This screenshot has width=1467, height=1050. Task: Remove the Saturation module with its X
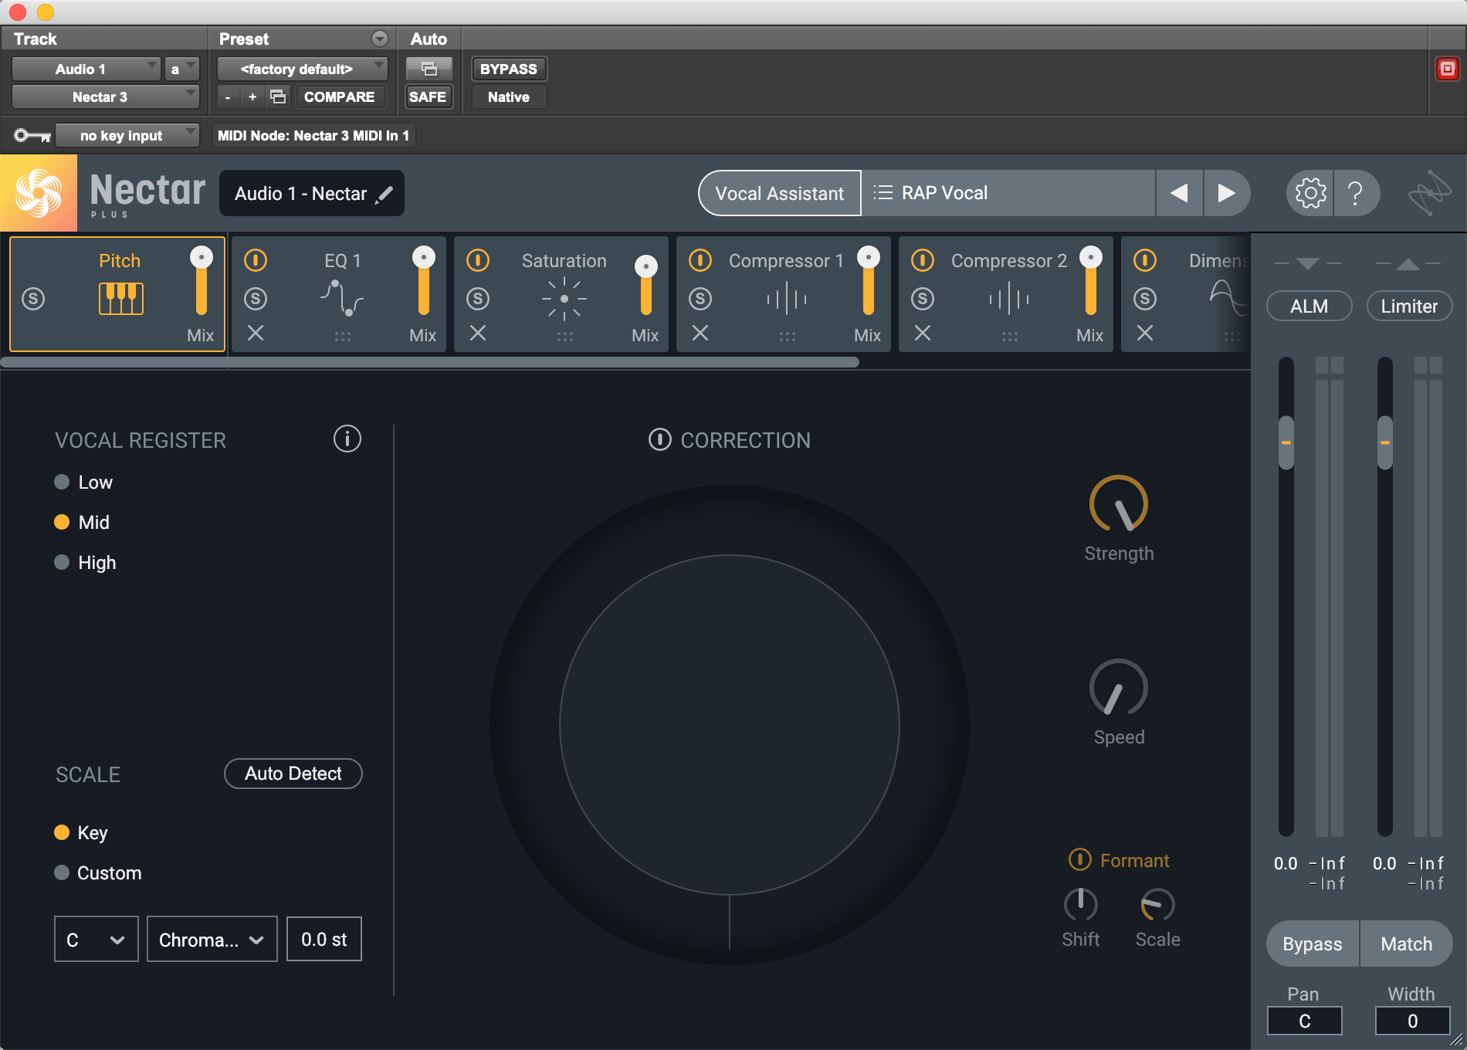[478, 333]
